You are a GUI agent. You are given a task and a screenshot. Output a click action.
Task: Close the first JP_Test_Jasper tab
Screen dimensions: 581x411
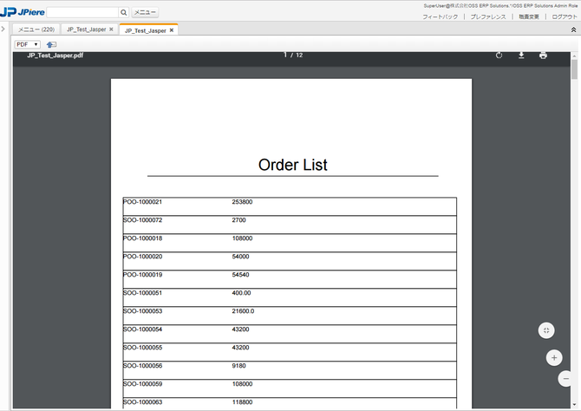pyautogui.click(x=111, y=29)
